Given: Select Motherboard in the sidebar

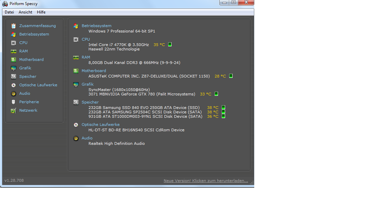Looking at the screenshot, I should (x=32, y=59).
